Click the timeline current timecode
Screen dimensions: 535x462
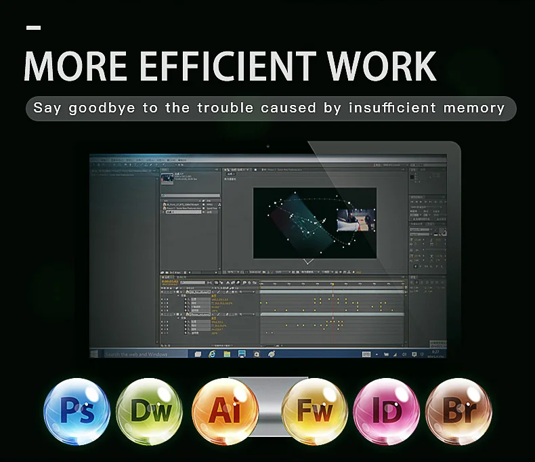coord(169,282)
